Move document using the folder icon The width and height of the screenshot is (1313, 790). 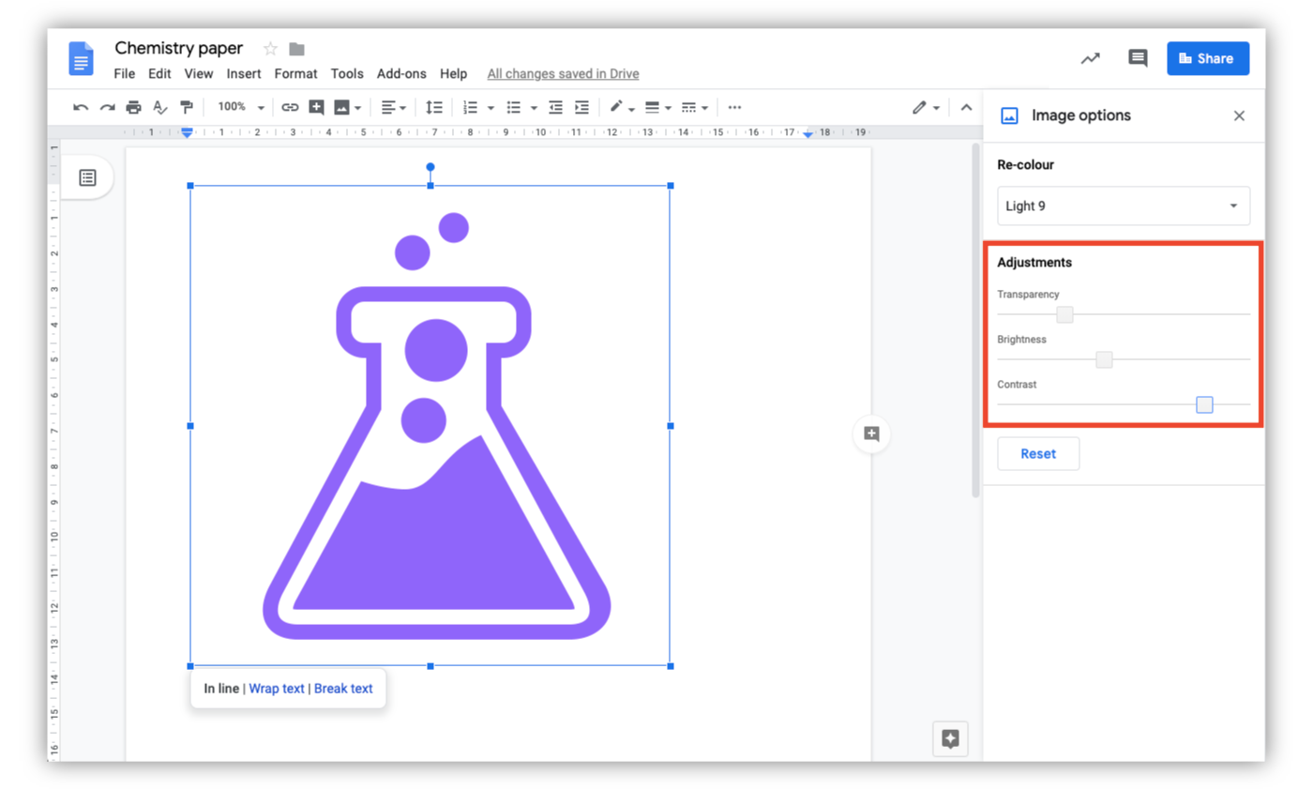click(296, 49)
